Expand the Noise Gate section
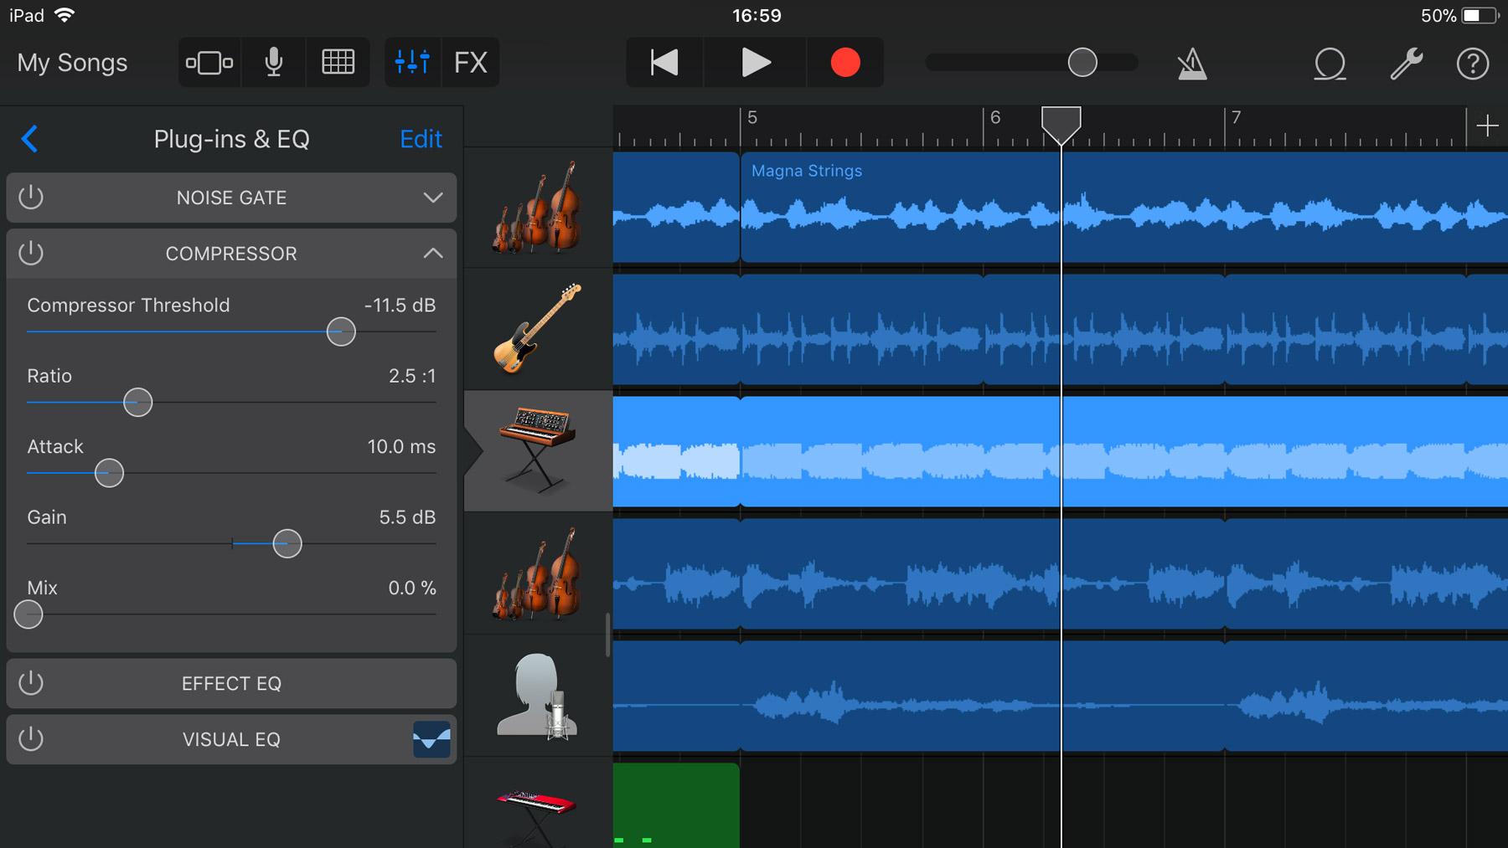This screenshot has height=848, width=1508. click(432, 198)
